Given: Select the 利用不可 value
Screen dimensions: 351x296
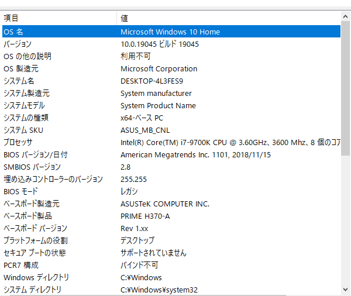Looking at the screenshot, I should (x=136, y=56).
